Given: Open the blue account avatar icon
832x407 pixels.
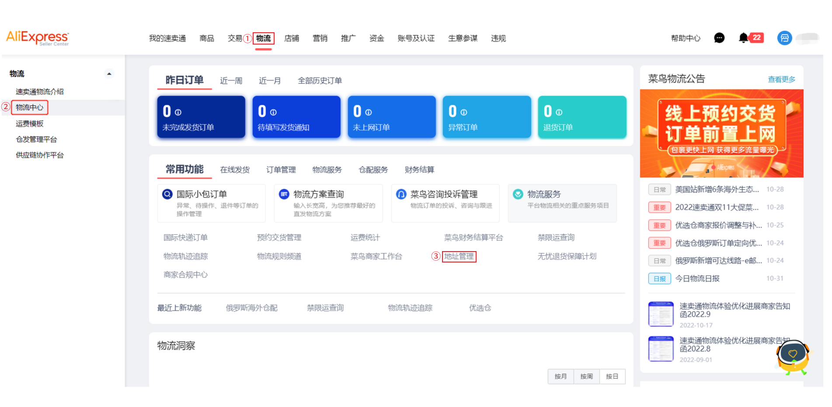Looking at the screenshot, I should (784, 38).
